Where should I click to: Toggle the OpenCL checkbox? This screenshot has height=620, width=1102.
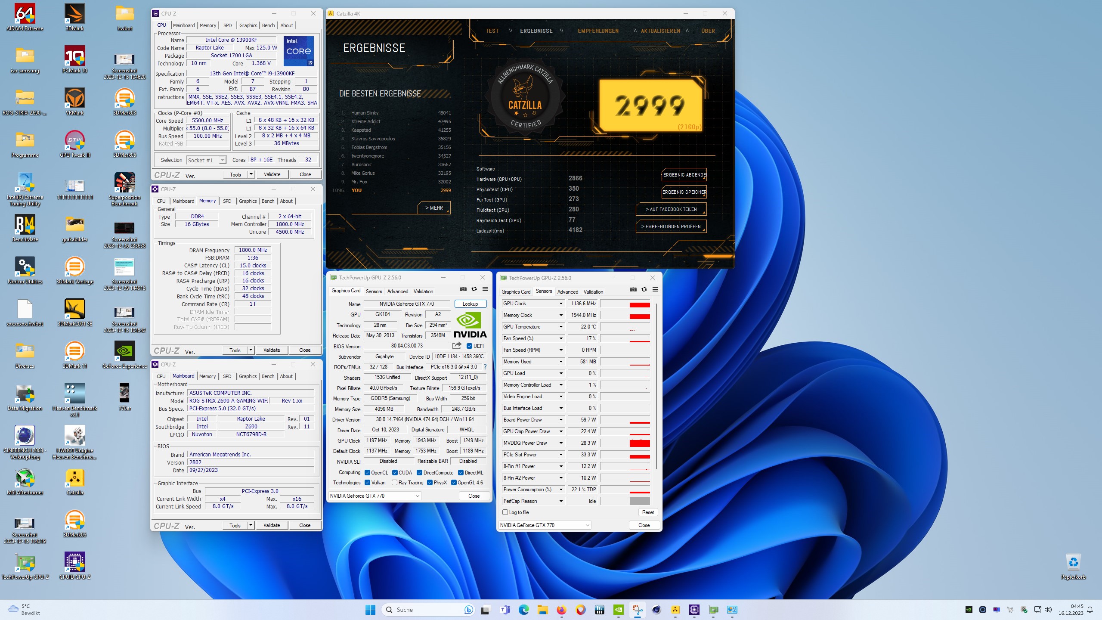(367, 473)
